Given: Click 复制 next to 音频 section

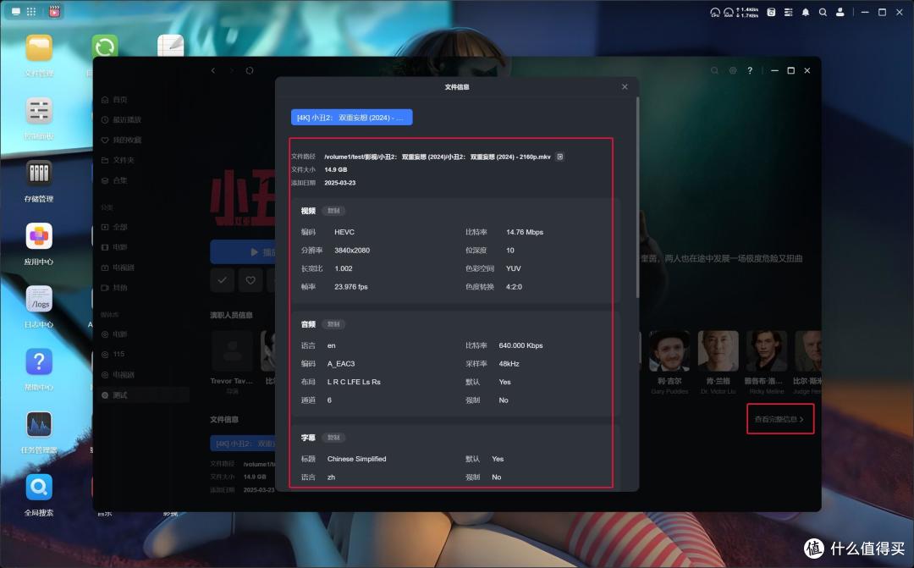Looking at the screenshot, I should [x=333, y=324].
